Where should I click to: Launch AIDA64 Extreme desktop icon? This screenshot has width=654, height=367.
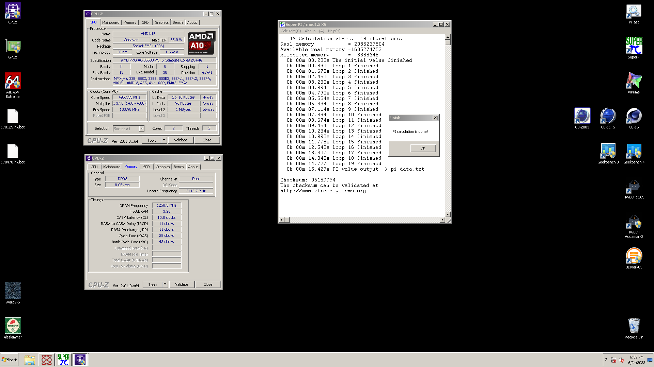(x=13, y=86)
